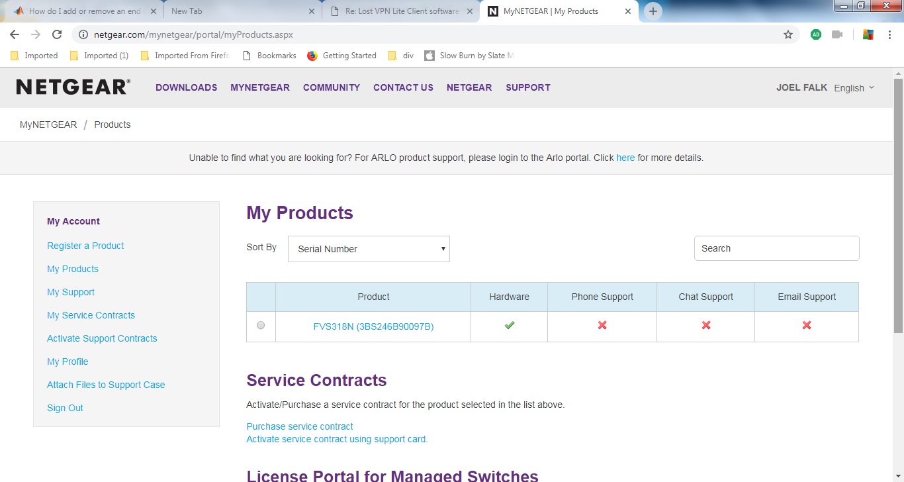904x482 pixels.
Task: Open the DOWNLOADS menu
Action: pyautogui.click(x=186, y=87)
